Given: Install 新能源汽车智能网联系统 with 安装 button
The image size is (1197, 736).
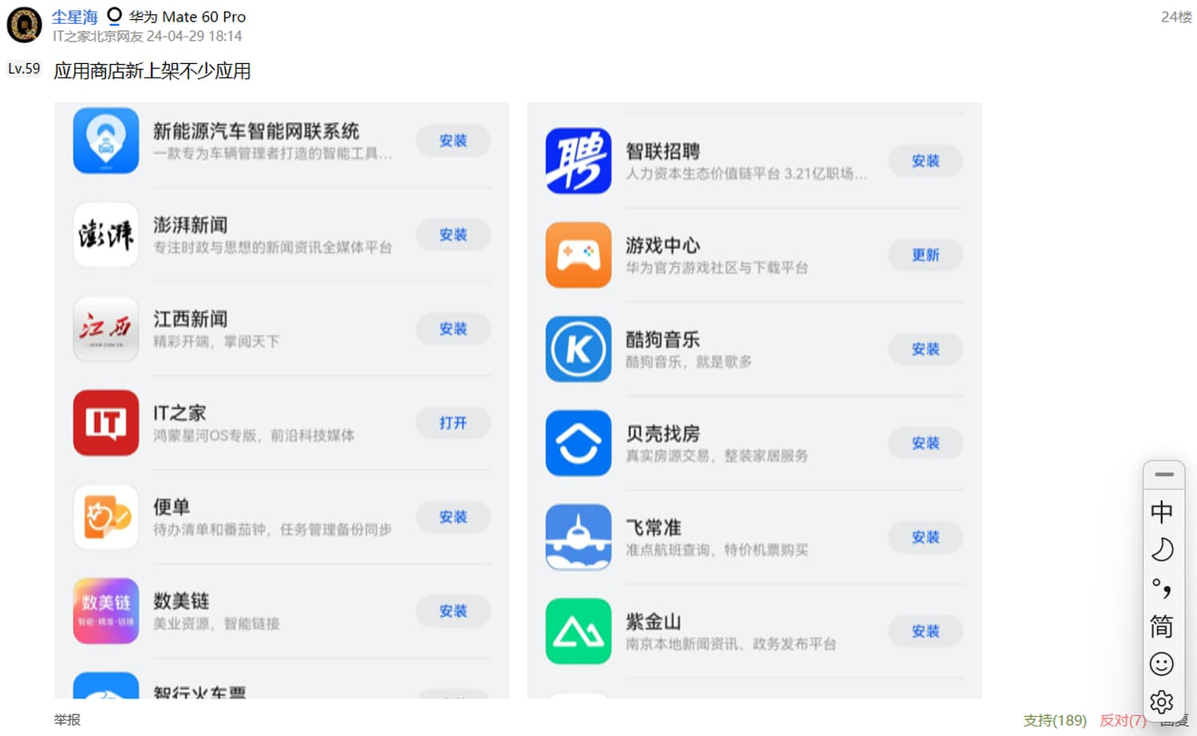Looking at the screenshot, I should pos(453,140).
